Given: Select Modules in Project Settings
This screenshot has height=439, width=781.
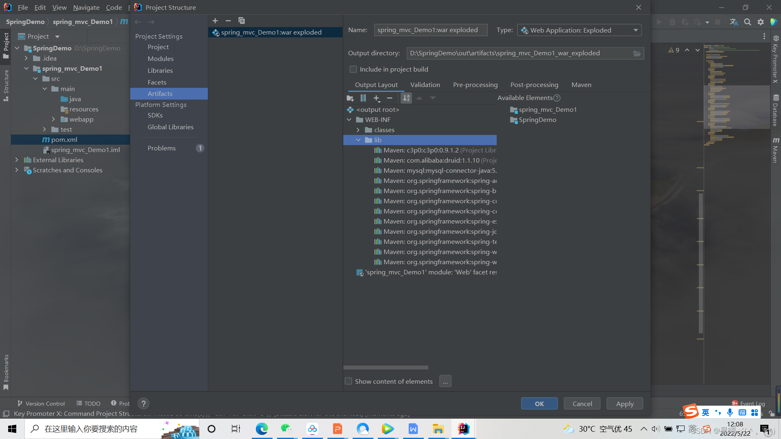Looking at the screenshot, I should point(160,59).
